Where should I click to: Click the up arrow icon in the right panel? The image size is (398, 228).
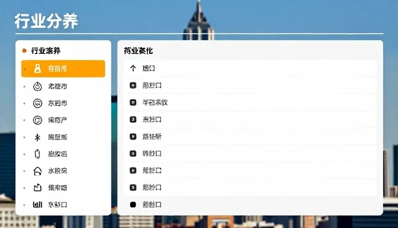tap(133, 68)
